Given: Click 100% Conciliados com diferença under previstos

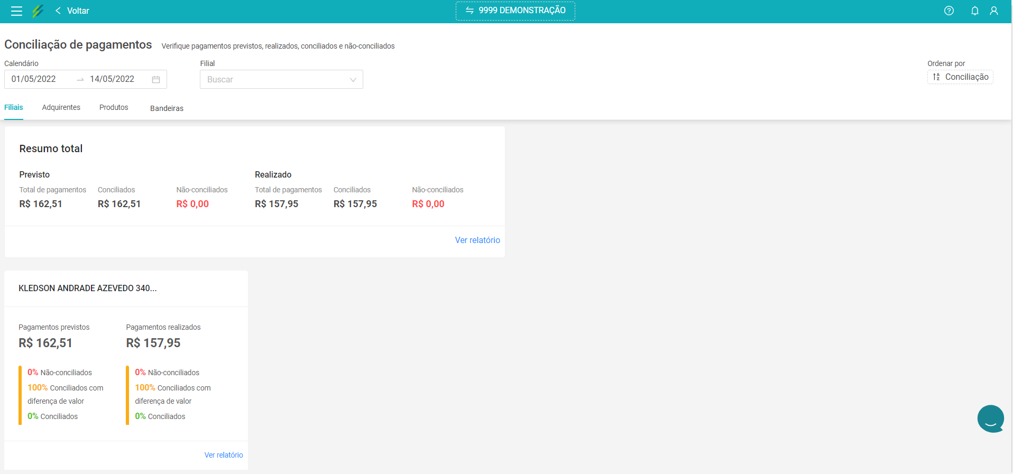Looking at the screenshot, I should (x=66, y=394).
